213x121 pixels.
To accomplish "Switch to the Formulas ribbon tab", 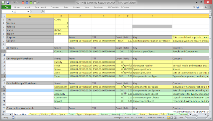I will coord(55,7).
